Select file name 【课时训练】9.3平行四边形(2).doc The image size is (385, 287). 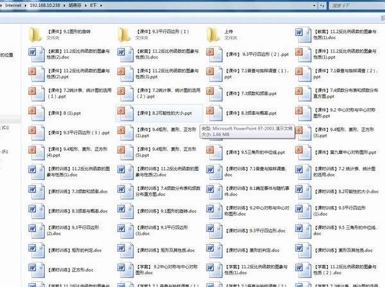pyautogui.click(x=73, y=230)
